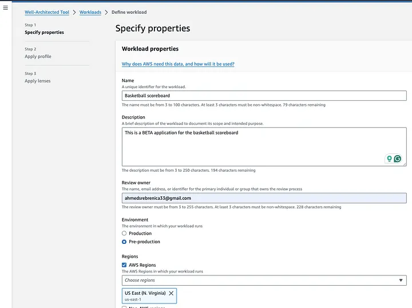Click the Grammarly lightbulb suggestion icon
Viewport: 412px width, 308px height.
point(389,159)
